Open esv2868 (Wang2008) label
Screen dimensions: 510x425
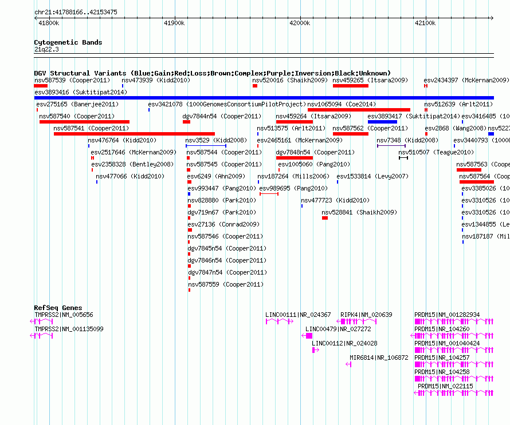[456, 128]
